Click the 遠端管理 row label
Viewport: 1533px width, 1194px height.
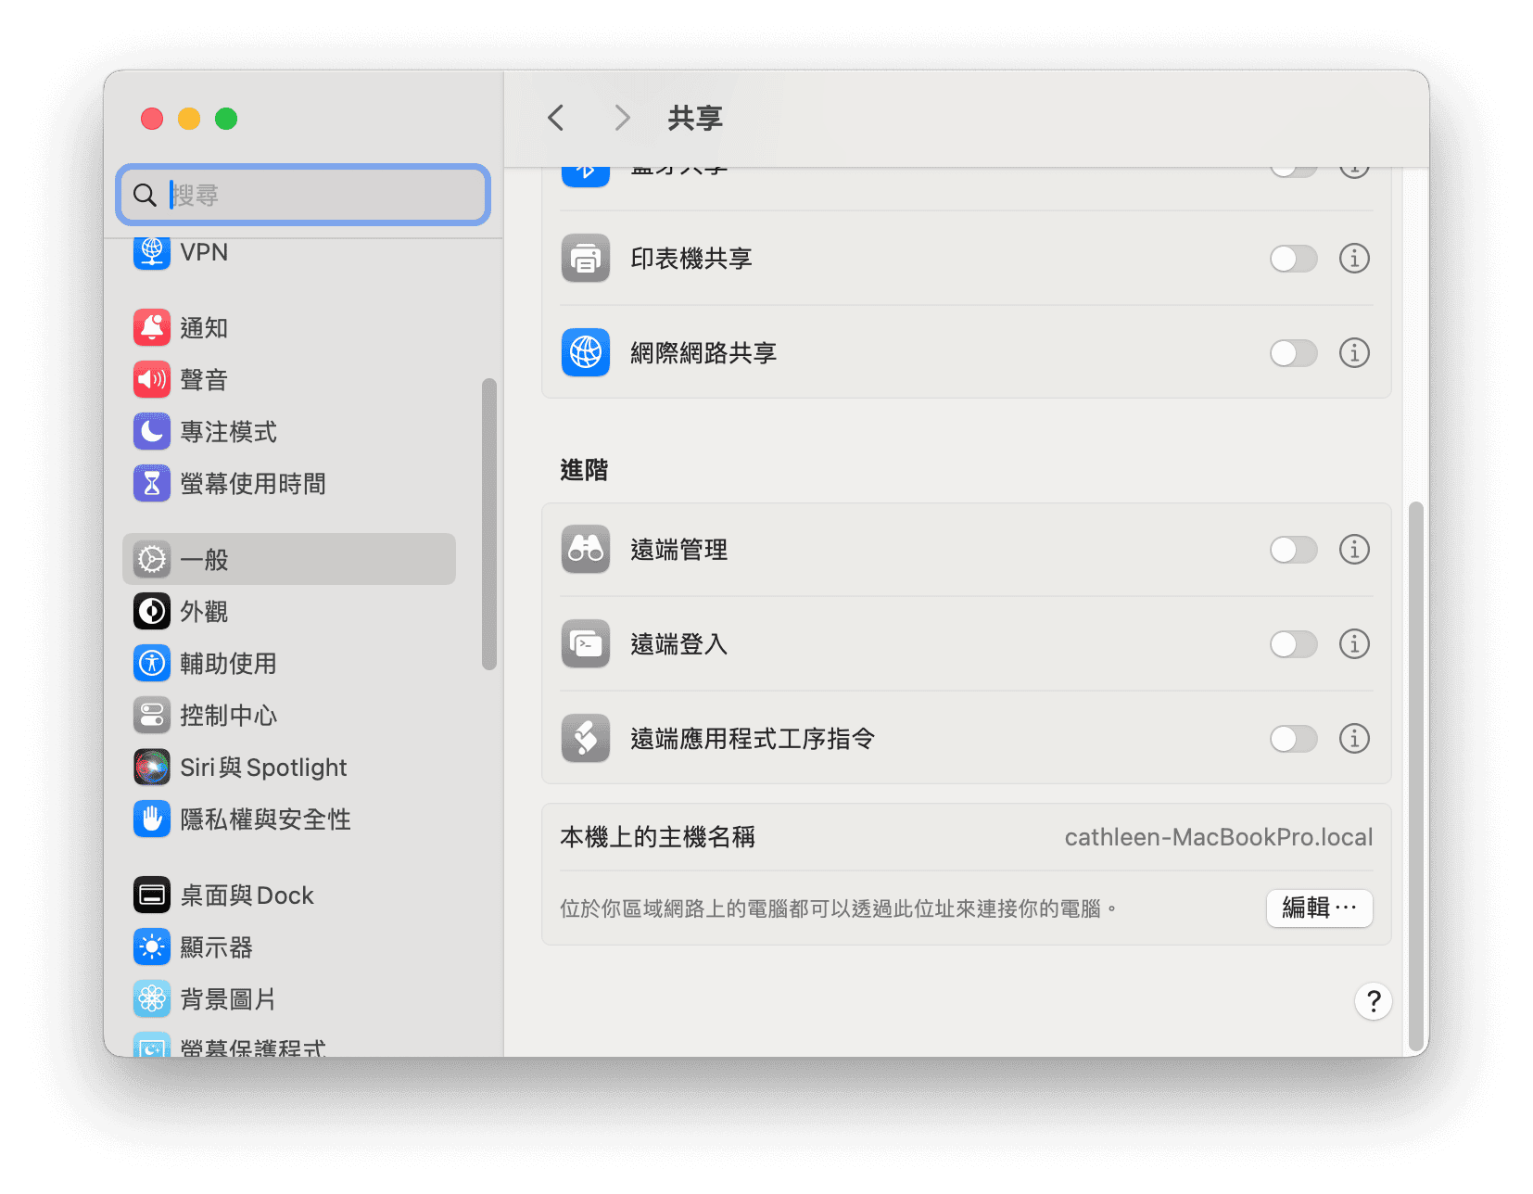coord(678,550)
